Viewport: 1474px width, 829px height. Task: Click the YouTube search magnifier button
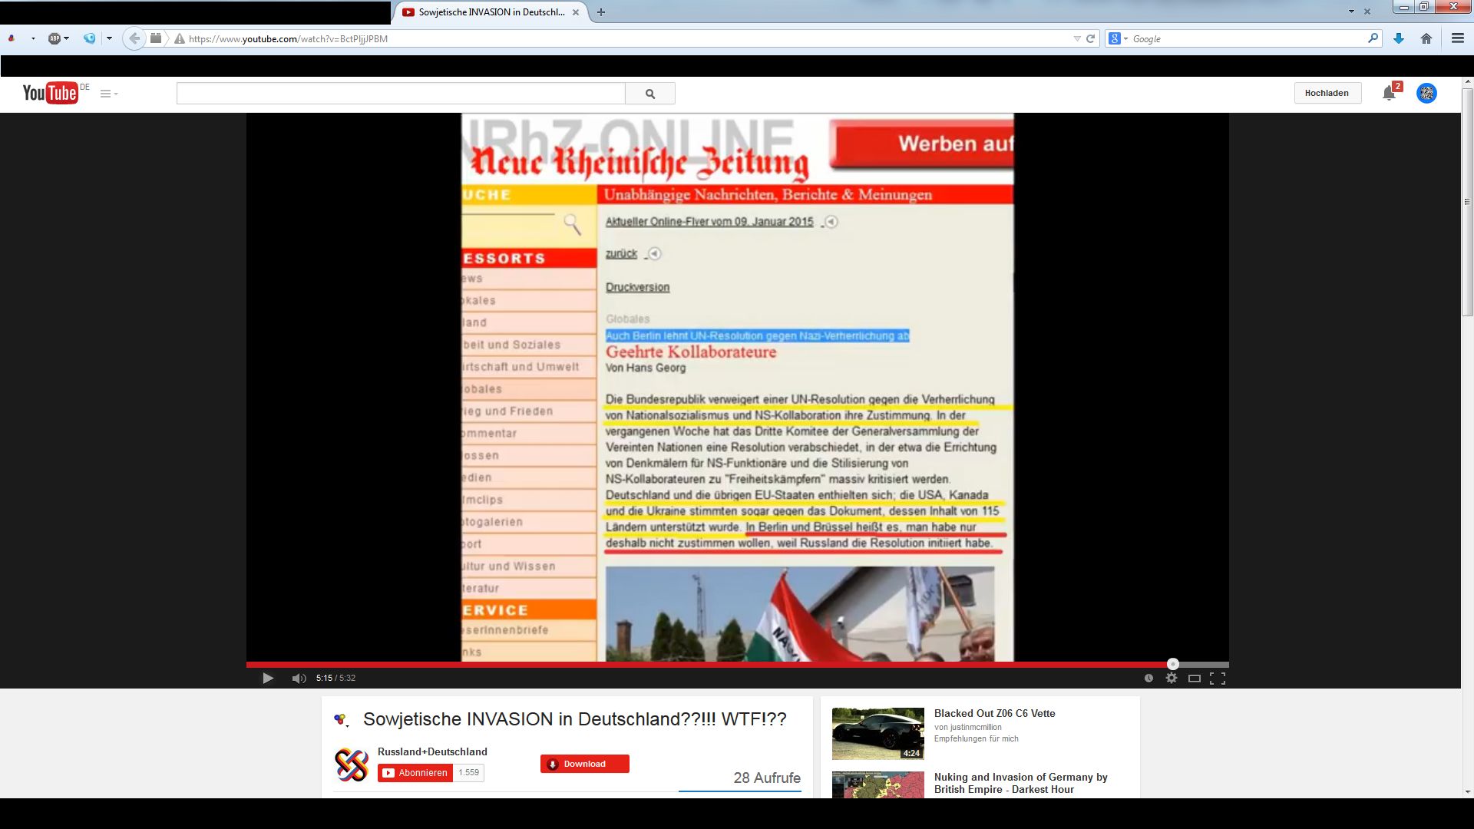(x=650, y=94)
